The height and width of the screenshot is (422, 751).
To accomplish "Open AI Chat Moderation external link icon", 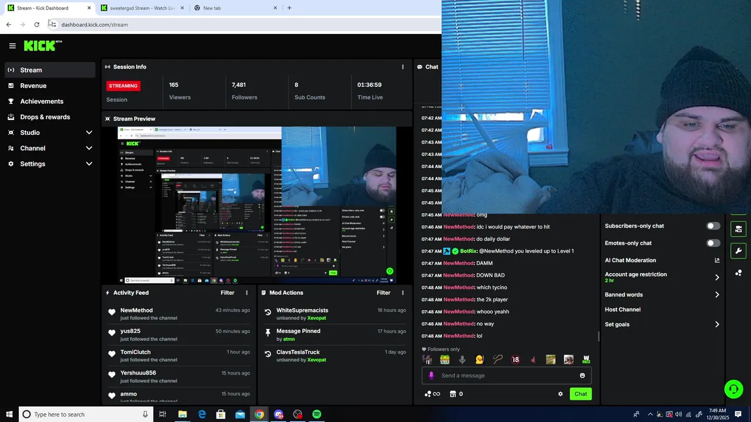I will (x=717, y=260).
